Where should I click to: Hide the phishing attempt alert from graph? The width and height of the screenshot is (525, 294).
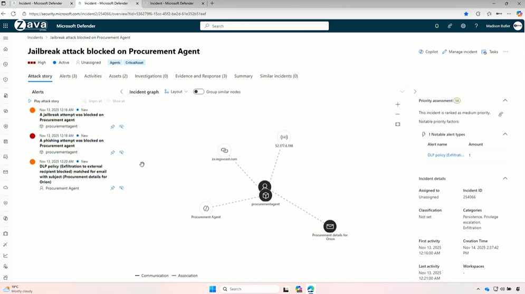[x=121, y=152]
